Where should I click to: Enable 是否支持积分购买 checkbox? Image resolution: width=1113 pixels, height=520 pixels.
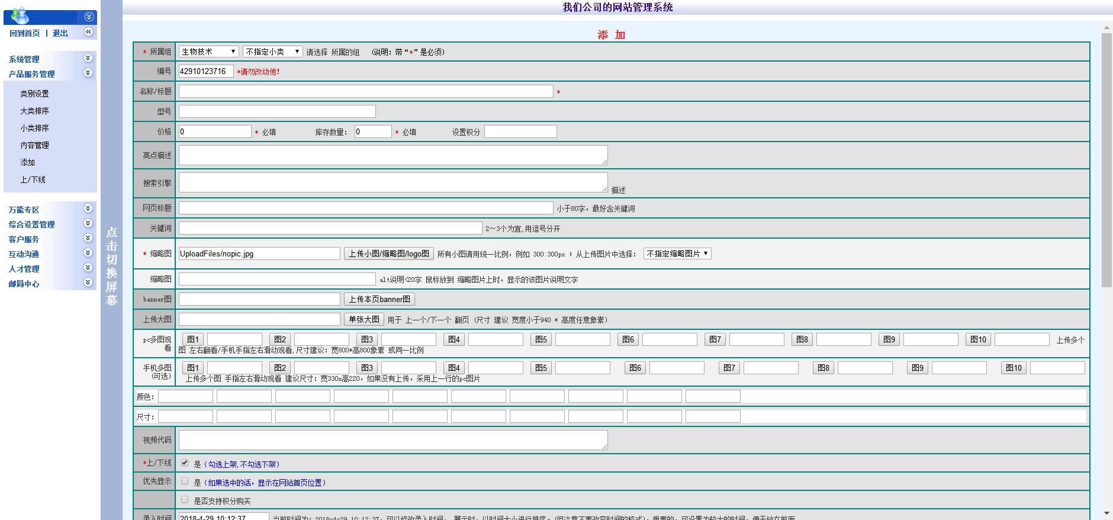(185, 500)
